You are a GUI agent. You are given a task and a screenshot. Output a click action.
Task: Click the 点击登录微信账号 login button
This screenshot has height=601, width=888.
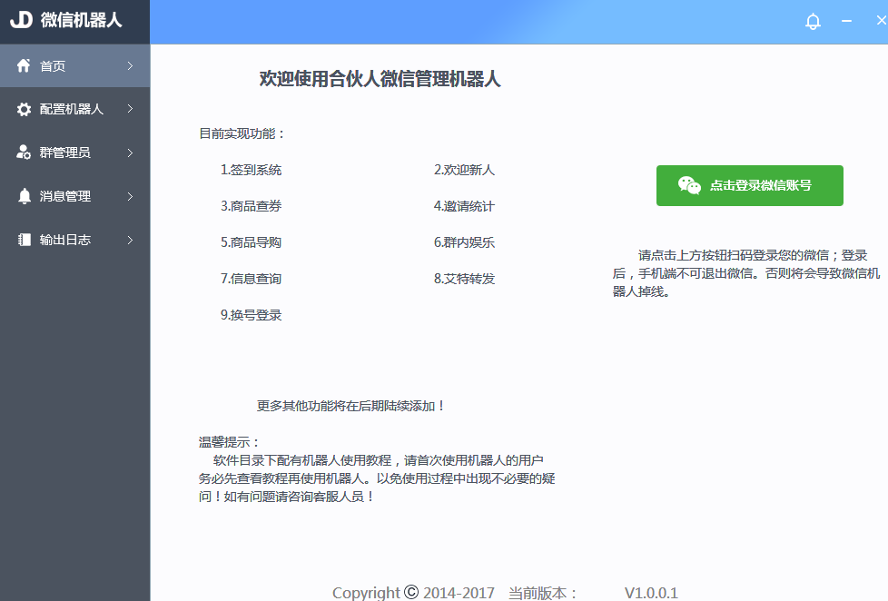coord(750,185)
